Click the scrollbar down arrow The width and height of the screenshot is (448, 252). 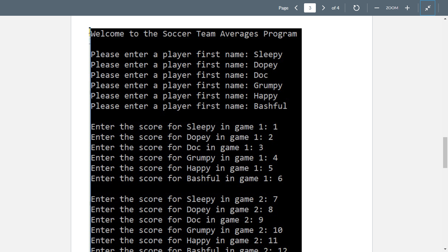[x=445, y=249]
